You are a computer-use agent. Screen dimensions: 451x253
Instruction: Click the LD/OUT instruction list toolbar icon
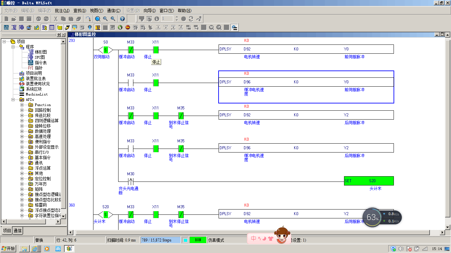click(x=6, y=27)
